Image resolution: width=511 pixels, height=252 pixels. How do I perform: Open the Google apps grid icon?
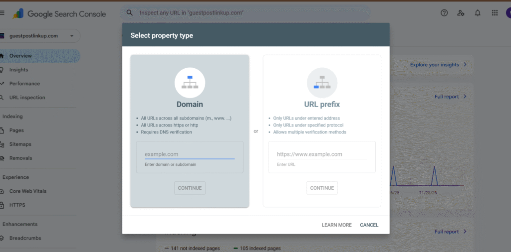point(495,13)
